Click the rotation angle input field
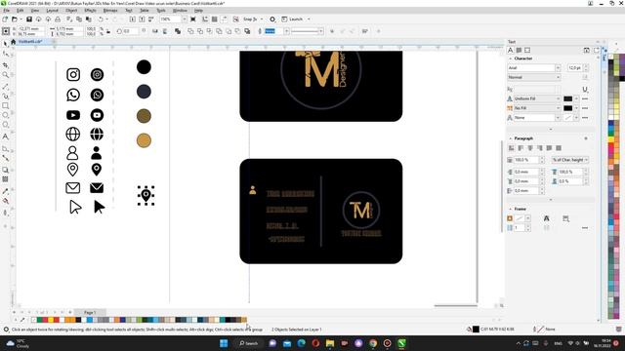The width and height of the screenshot is (625, 351). (x=130, y=31)
